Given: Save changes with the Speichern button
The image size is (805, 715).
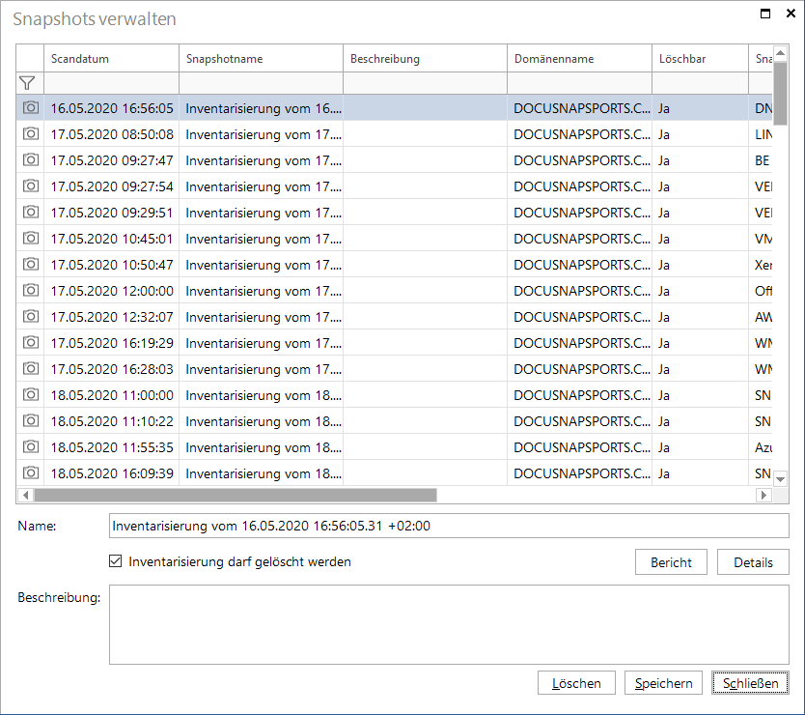Looking at the screenshot, I should [663, 683].
